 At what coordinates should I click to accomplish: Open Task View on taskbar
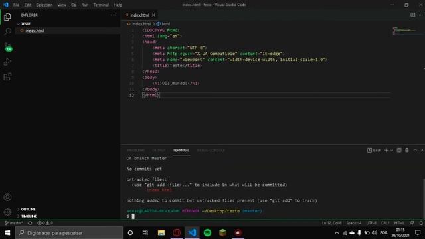coord(145,233)
